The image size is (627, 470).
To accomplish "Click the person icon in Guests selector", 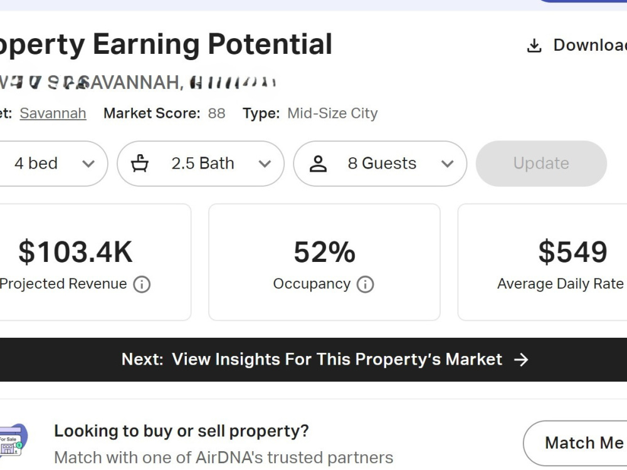I will click(319, 164).
